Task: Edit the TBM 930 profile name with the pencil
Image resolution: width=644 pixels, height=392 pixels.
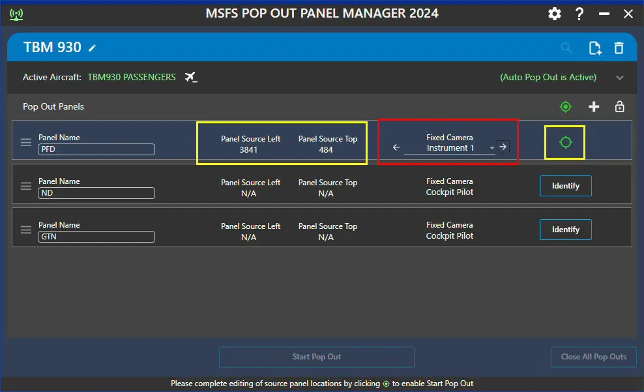Action: 93,48
